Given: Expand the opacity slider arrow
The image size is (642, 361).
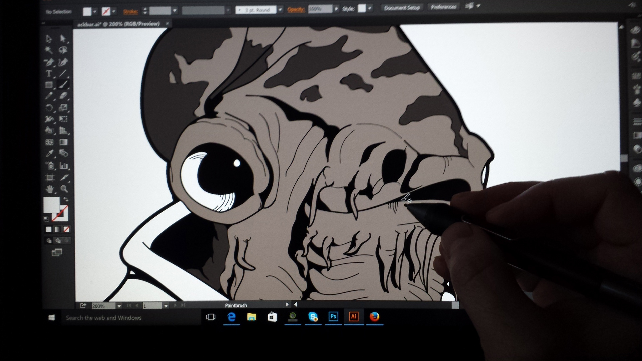Looking at the screenshot, I should click(x=336, y=9).
